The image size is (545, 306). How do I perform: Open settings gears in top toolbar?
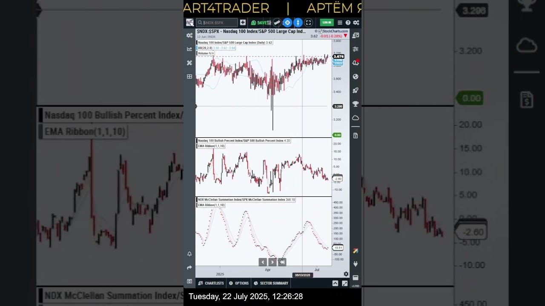[356, 23]
